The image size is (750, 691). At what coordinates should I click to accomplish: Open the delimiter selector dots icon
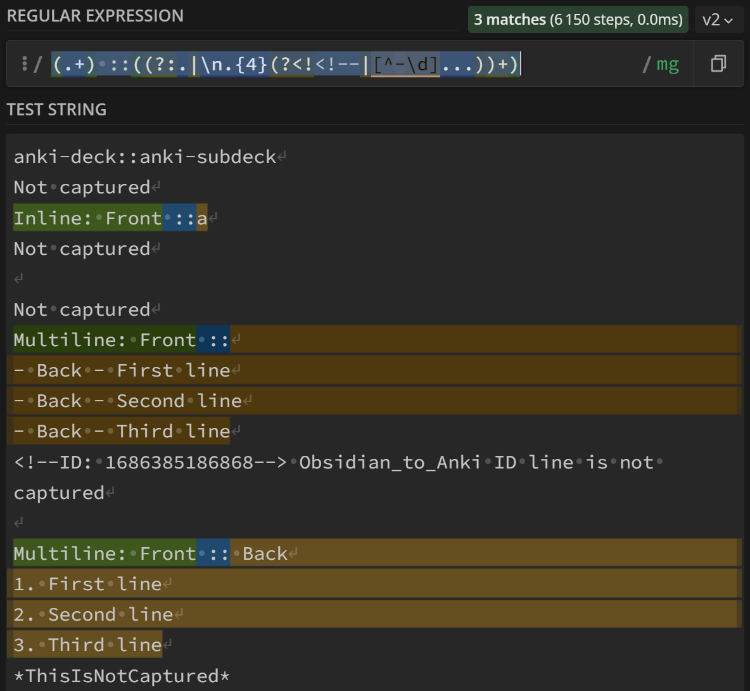pyautogui.click(x=24, y=63)
